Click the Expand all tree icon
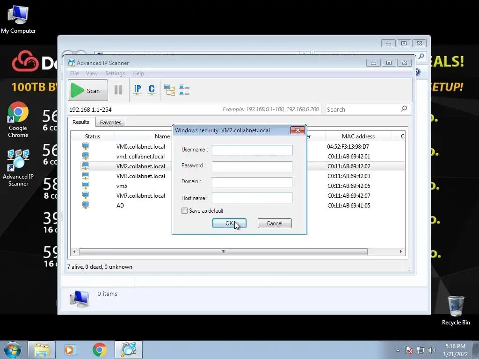 coord(169,90)
